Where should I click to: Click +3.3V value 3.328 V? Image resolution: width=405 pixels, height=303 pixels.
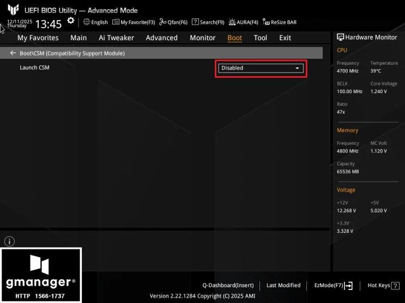pos(345,231)
